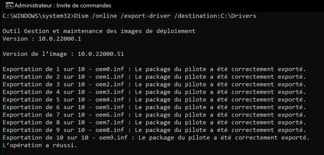
Task: Click the oem9.inf export line
Action: pyautogui.click(x=156, y=138)
